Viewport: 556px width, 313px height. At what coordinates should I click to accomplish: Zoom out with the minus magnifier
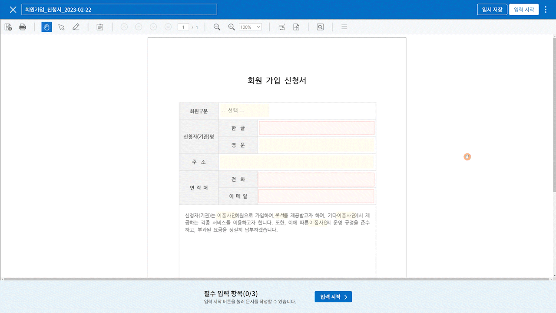tap(217, 27)
